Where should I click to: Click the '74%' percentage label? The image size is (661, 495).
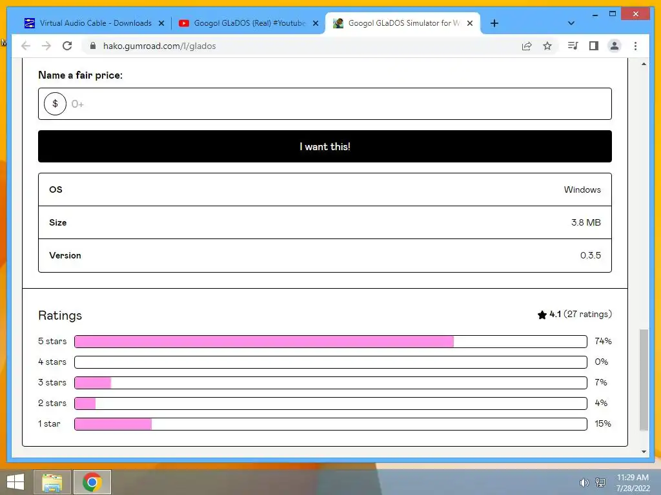pos(603,341)
